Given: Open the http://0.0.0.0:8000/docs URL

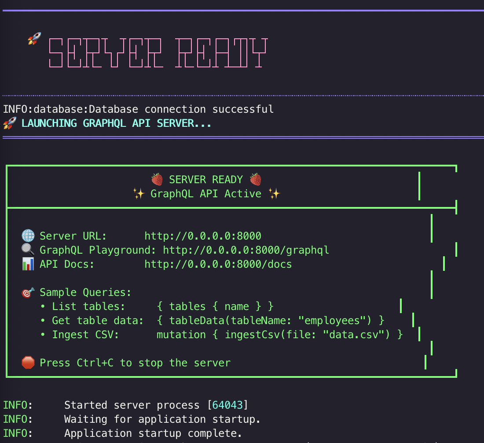Looking at the screenshot, I should [x=218, y=265].
